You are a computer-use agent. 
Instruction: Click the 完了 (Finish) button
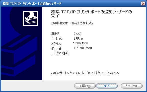click(107, 86)
